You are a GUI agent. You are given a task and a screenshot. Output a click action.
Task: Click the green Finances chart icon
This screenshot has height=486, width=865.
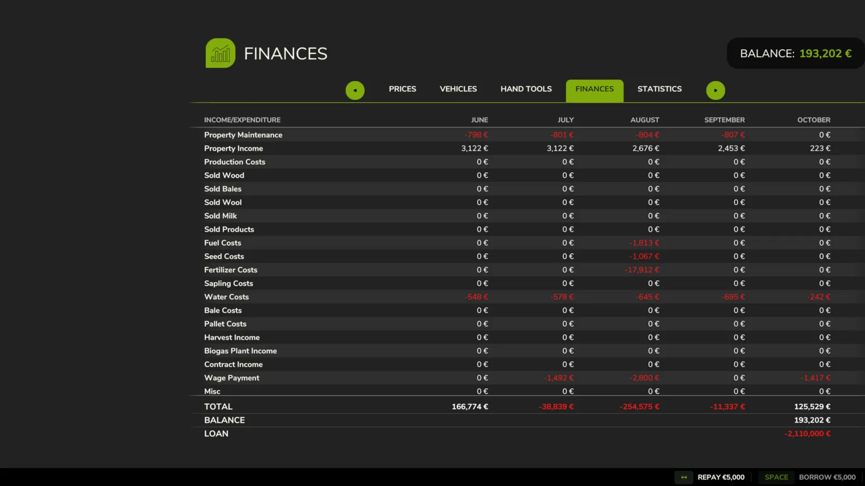(x=221, y=53)
